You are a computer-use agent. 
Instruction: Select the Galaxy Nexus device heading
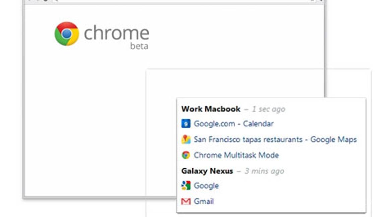click(207, 171)
